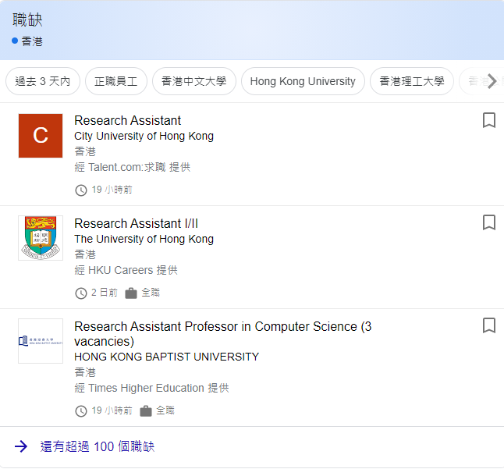This screenshot has width=504, height=469.
Task: Click 2 日前 posting time
Action: pyautogui.click(x=105, y=293)
